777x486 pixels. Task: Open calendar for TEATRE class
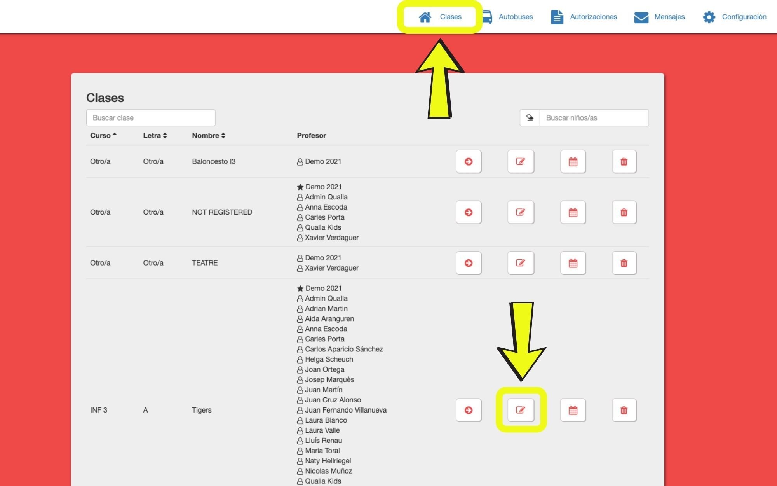(573, 263)
